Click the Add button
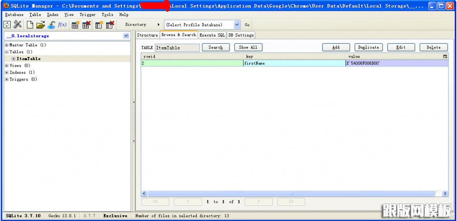This screenshot has width=457, height=221. click(336, 47)
